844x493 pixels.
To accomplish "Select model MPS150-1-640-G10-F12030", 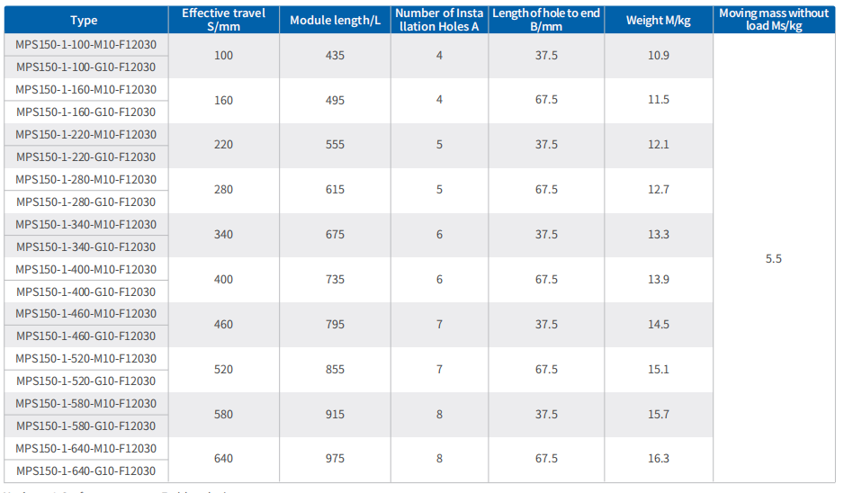I will click(x=86, y=471).
